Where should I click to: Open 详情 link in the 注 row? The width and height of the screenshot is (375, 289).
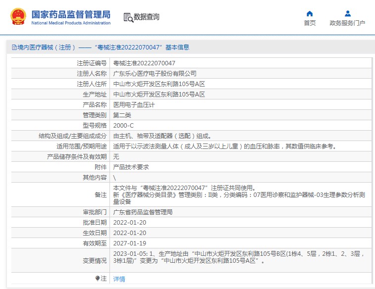click(119, 279)
